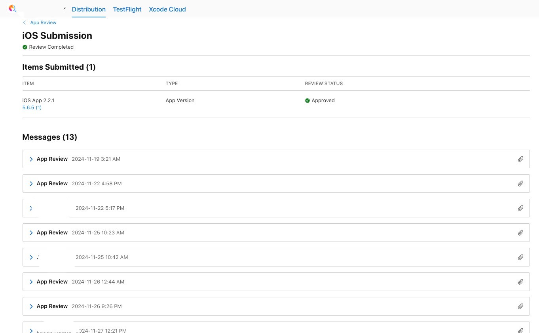Screen dimensions: 539x333
Task: Click the Items Submitted (1) heading
Action: (x=59, y=67)
